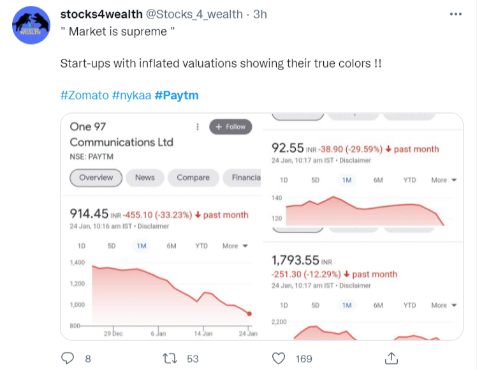Switch to the Compare tab
Screen dimensions: 482x369
tap(193, 177)
